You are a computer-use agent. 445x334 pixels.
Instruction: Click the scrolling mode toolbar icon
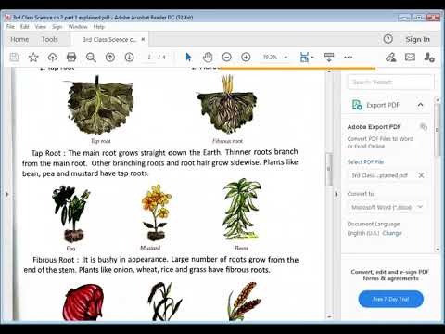[329, 58]
